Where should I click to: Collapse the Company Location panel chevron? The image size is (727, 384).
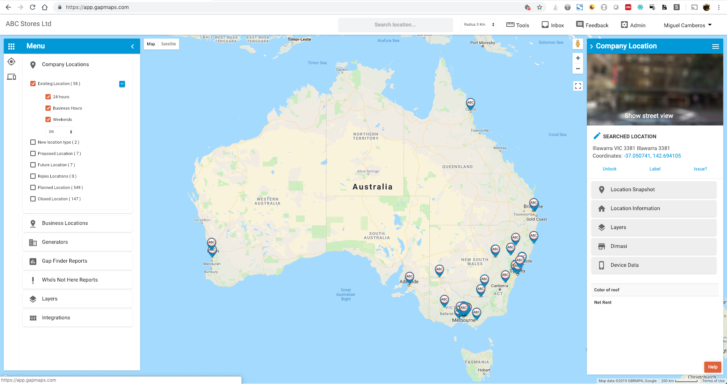pyautogui.click(x=591, y=46)
